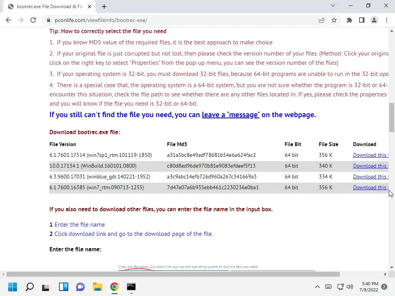Open the Extensions puzzle icon
Viewport: 395px width, 296px height.
[x=349, y=20]
